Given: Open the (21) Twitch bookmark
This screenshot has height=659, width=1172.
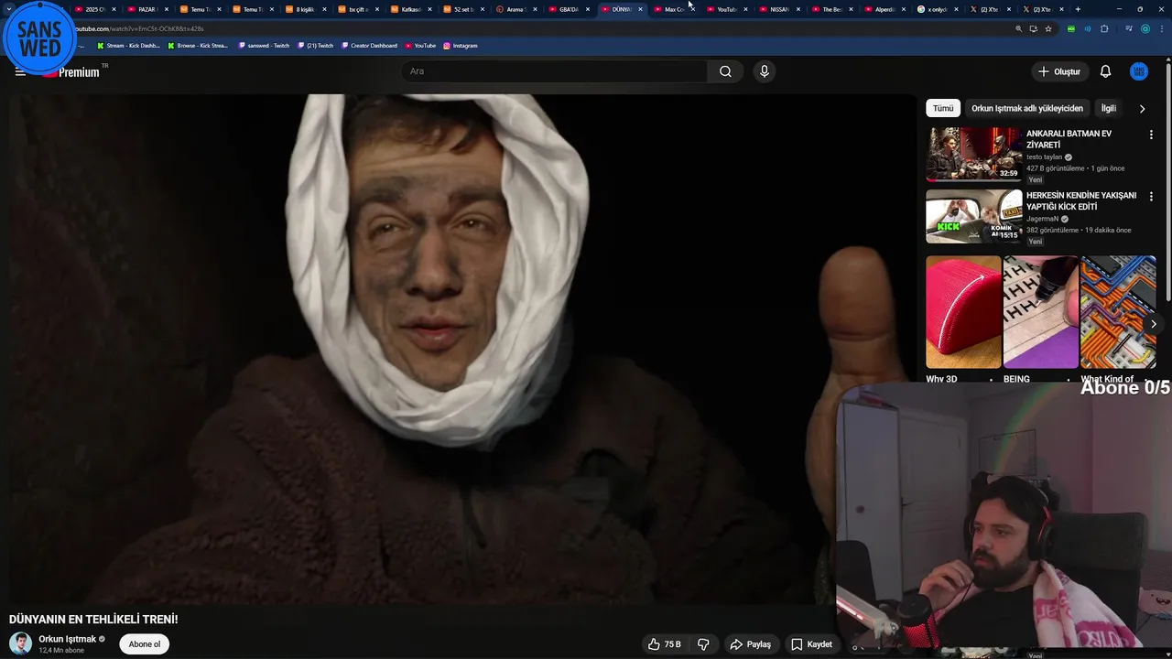Looking at the screenshot, I should [x=316, y=45].
